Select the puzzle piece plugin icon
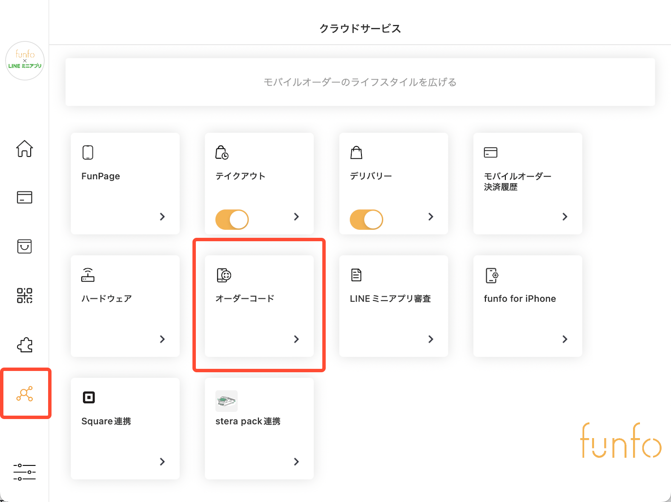671x502 pixels. 25,345
